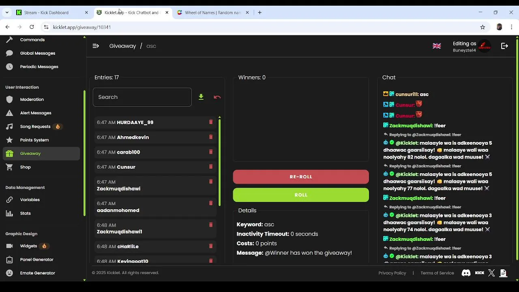Delete Zackmuqdishawi entry

[211, 182]
